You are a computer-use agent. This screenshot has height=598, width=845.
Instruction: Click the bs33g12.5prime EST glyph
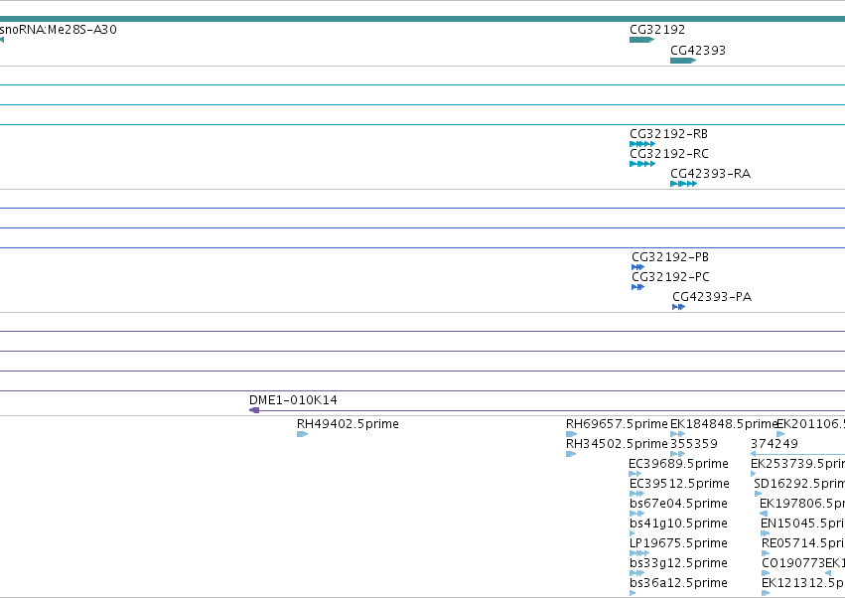point(637,573)
